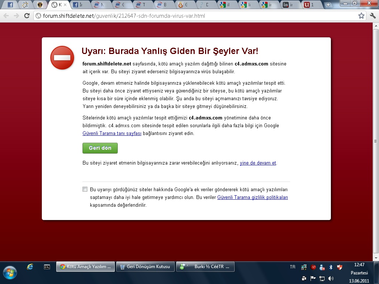Click the 12:47 taskbar clock

point(359,265)
